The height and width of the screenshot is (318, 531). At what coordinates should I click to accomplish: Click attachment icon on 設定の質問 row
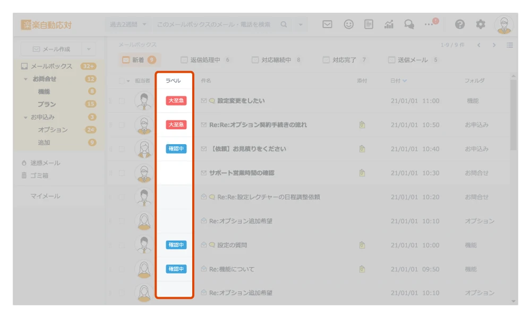pyautogui.click(x=362, y=245)
